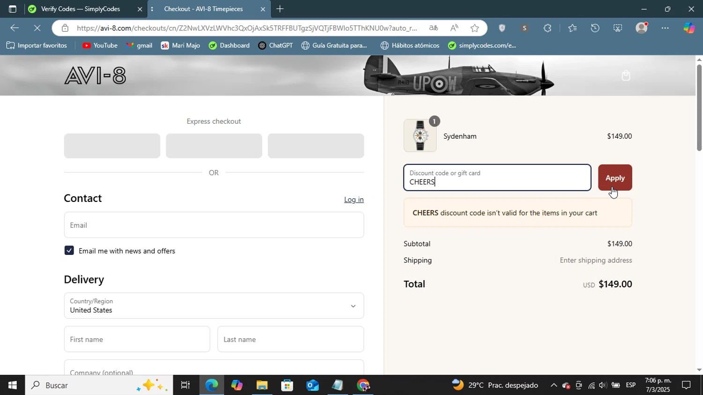Open Mari Majo bookmark
This screenshot has height=395, width=703.
180,45
